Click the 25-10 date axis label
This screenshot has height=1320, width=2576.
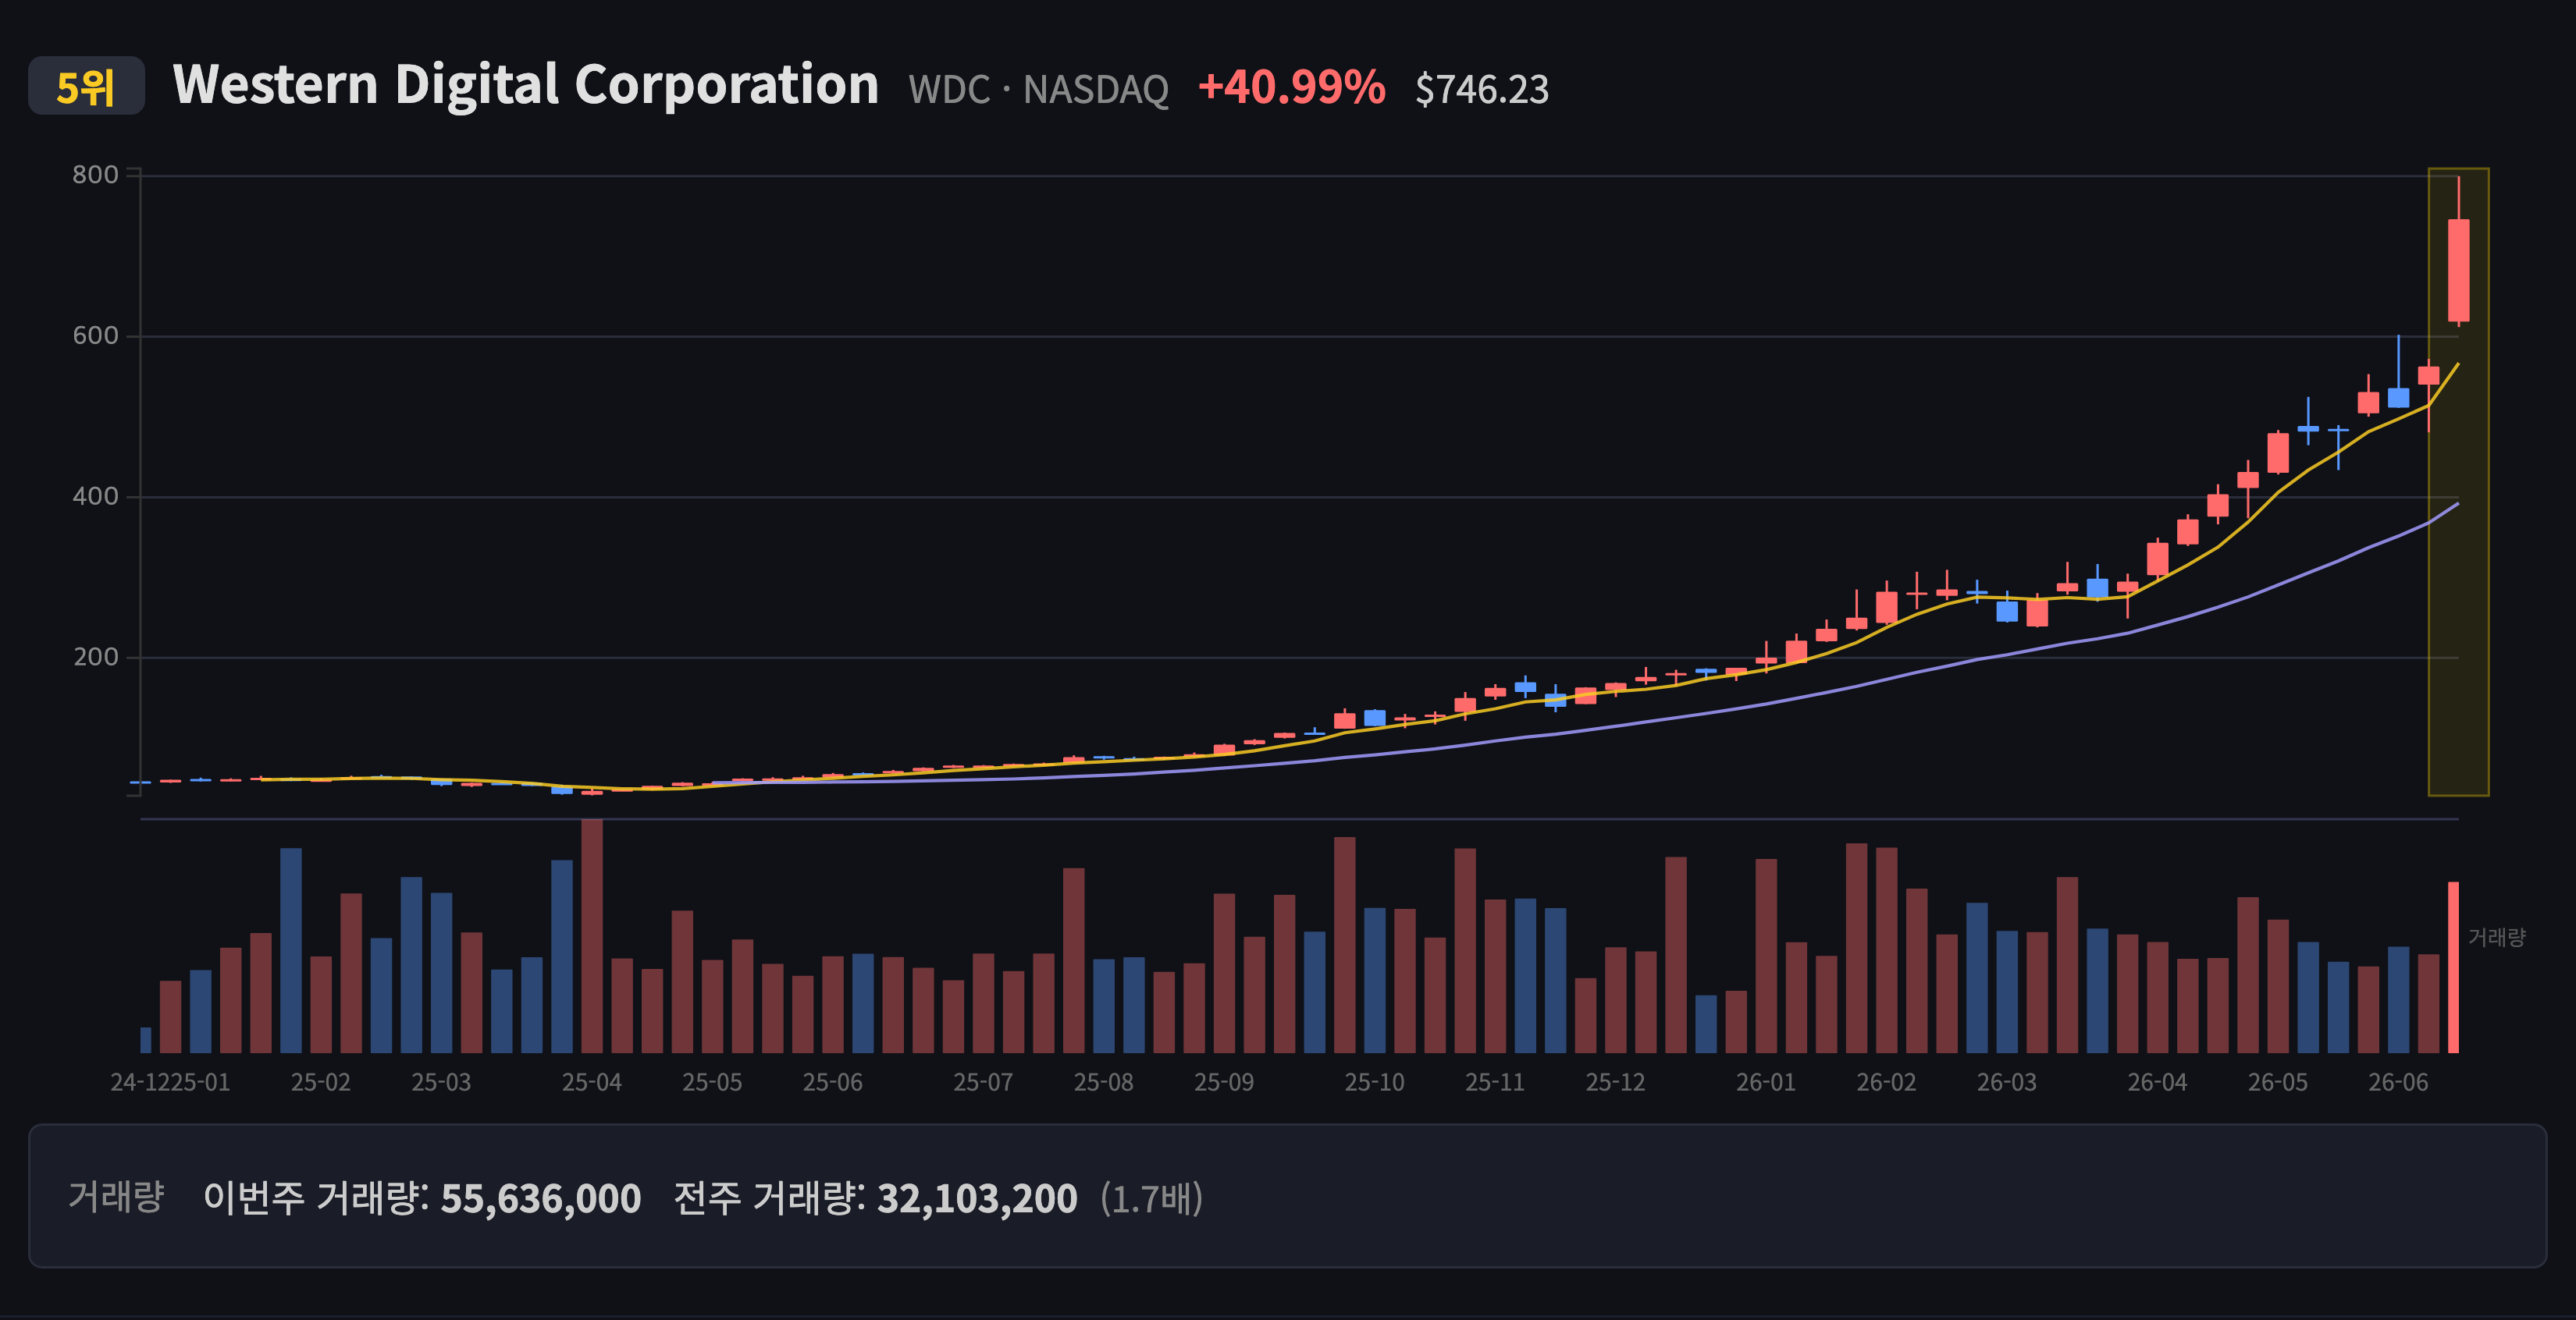[1375, 1082]
